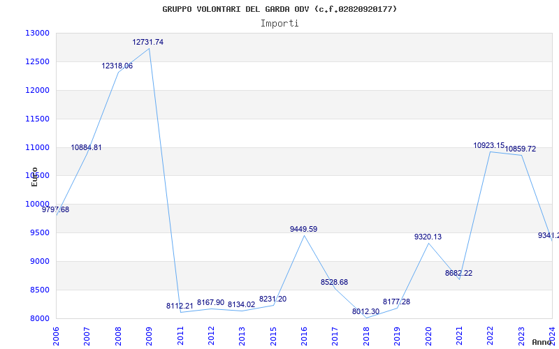Click the 2017 x-axis year label
The image size is (559, 349).
pos(335,336)
